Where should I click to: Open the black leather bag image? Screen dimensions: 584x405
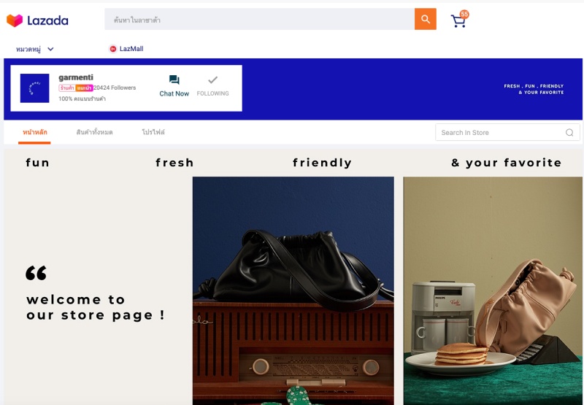293,290
